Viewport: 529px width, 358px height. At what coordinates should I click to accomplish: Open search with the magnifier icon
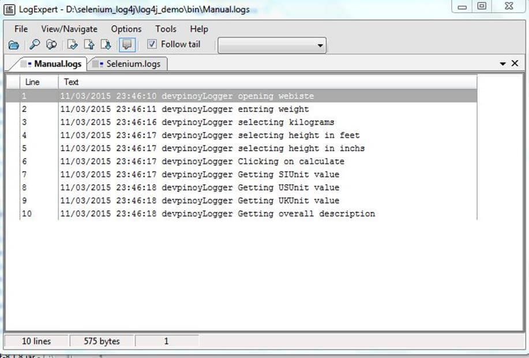35,45
